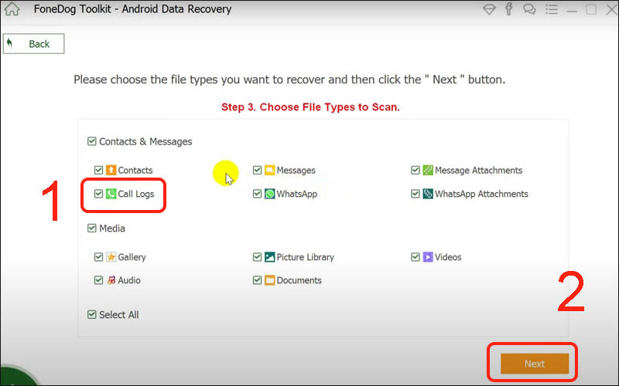Image resolution: width=619 pixels, height=386 pixels.
Task: Uncheck the Messages checkbox
Action: pyautogui.click(x=257, y=170)
